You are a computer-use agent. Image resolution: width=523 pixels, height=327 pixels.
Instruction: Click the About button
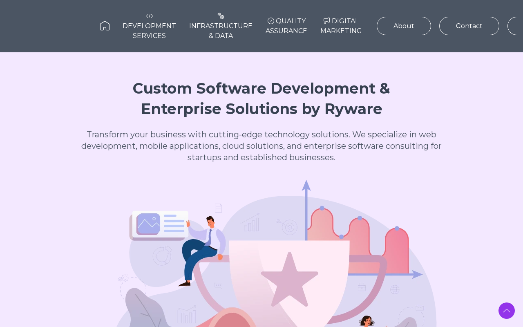click(404, 26)
